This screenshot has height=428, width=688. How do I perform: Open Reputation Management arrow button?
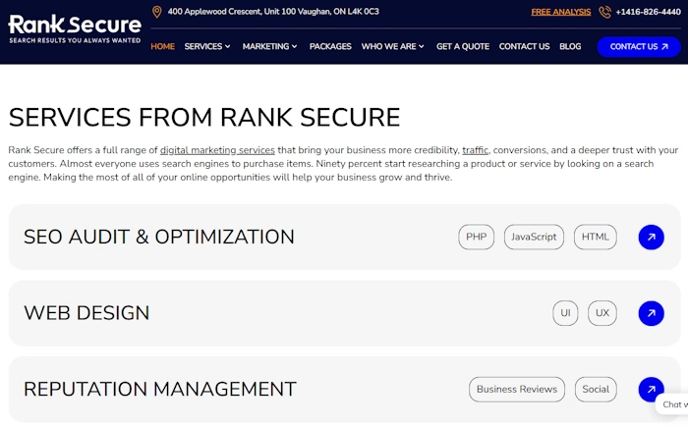point(651,389)
